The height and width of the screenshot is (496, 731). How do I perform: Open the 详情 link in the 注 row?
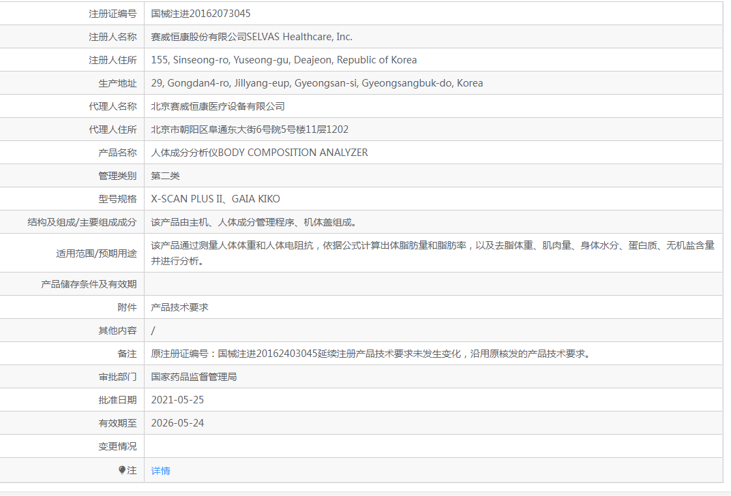tap(161, 471)
